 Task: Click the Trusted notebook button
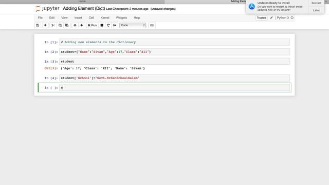262,18
